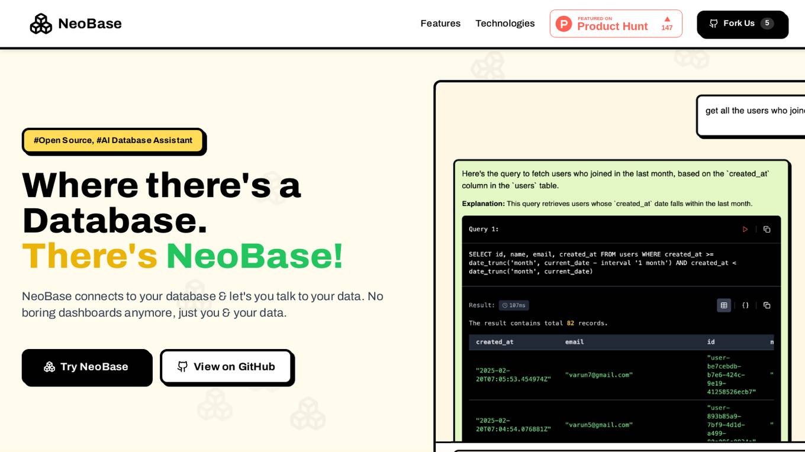Click the 'Where there's a Database.' heading
This screenshot has width=805, height=452.
tap(162, 203)
